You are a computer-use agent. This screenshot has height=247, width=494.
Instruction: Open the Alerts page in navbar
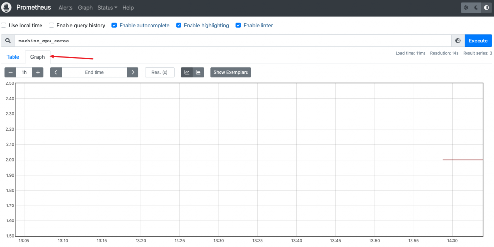click(x=66, y=8)
